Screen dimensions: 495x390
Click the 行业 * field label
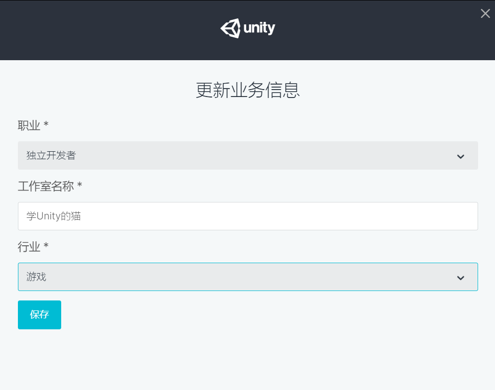[x=33, y=247]
